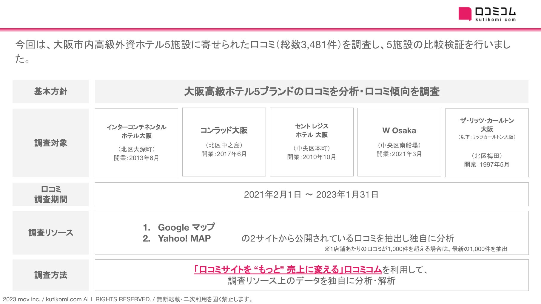Screen dimensions: 541x304
Task: Click the ※1店舗あたりの口コミが1,000件 footnote
Action: coord(416,249)
